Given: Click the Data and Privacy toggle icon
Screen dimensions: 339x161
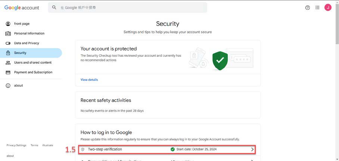Looking at the screenshot, I should [x=8, y=43].
